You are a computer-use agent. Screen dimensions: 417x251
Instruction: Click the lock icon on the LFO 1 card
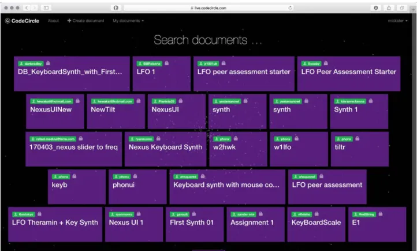166,63
